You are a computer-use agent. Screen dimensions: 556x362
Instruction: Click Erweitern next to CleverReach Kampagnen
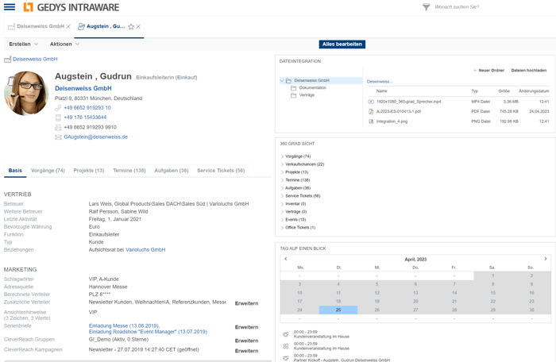(x=246, y=351)
